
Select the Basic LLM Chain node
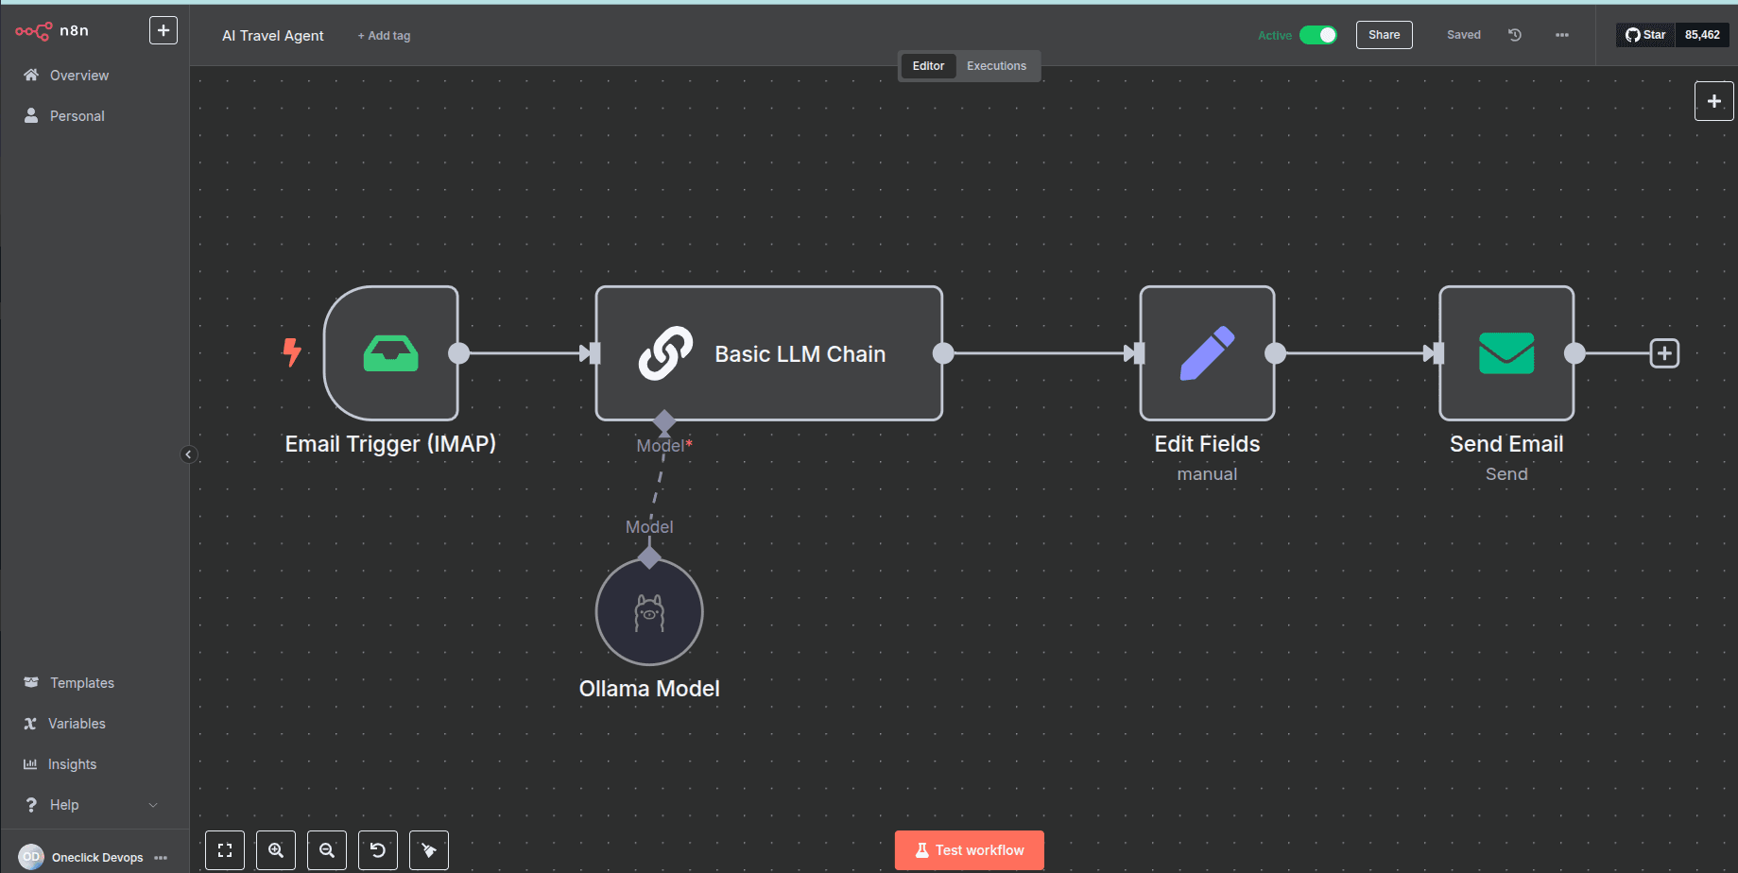[x=768, y=353]
